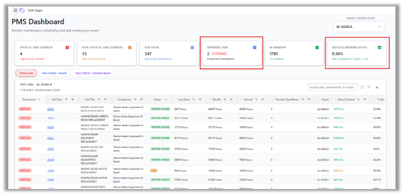
Task: Switch to Non Critical - Hourly tab
Action: (54, 73)
